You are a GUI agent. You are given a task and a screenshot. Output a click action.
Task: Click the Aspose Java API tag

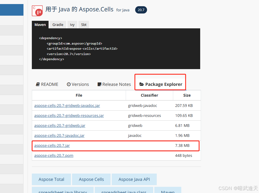point(134,179)
